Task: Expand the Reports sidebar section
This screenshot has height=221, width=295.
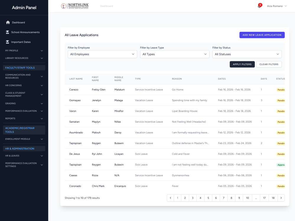Action: pyautogui.click(x=24, y=118)
